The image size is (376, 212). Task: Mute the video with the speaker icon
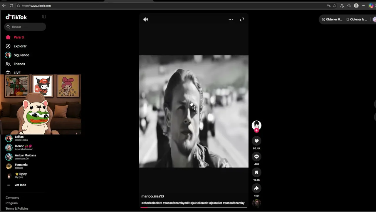coord(146,19)
